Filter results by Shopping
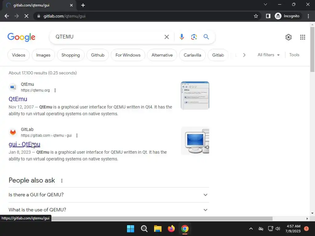Viewport: 315px width, 236px height. [x=70, y=55]
